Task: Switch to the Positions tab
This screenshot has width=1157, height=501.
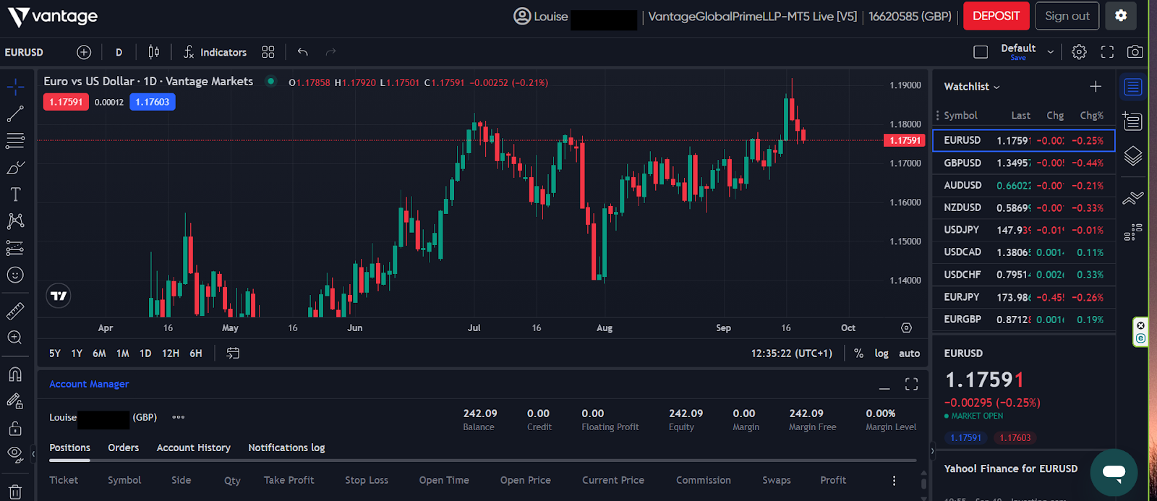Action: pos(69,448)
